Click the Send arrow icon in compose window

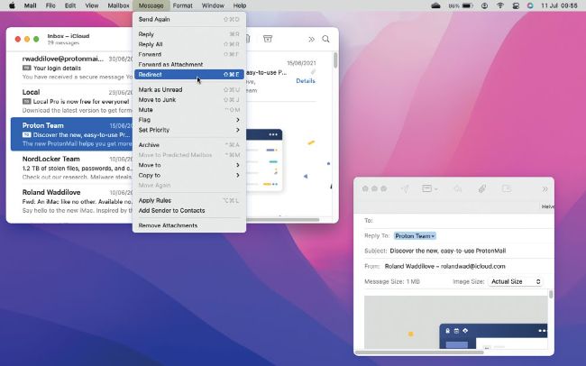[405, 188]
